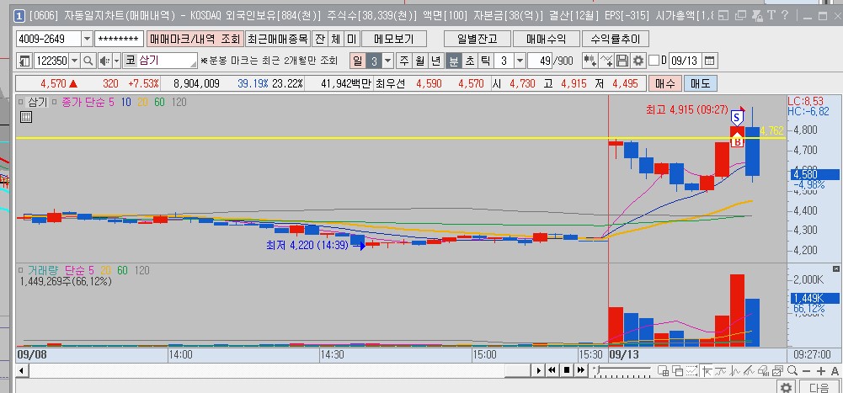Toggle 년 yearly period button
843x393 pixels.
point(435,61)
